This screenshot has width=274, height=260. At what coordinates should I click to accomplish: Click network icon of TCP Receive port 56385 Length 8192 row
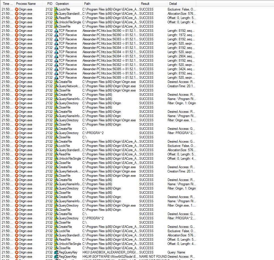click(x=56, y=73)
